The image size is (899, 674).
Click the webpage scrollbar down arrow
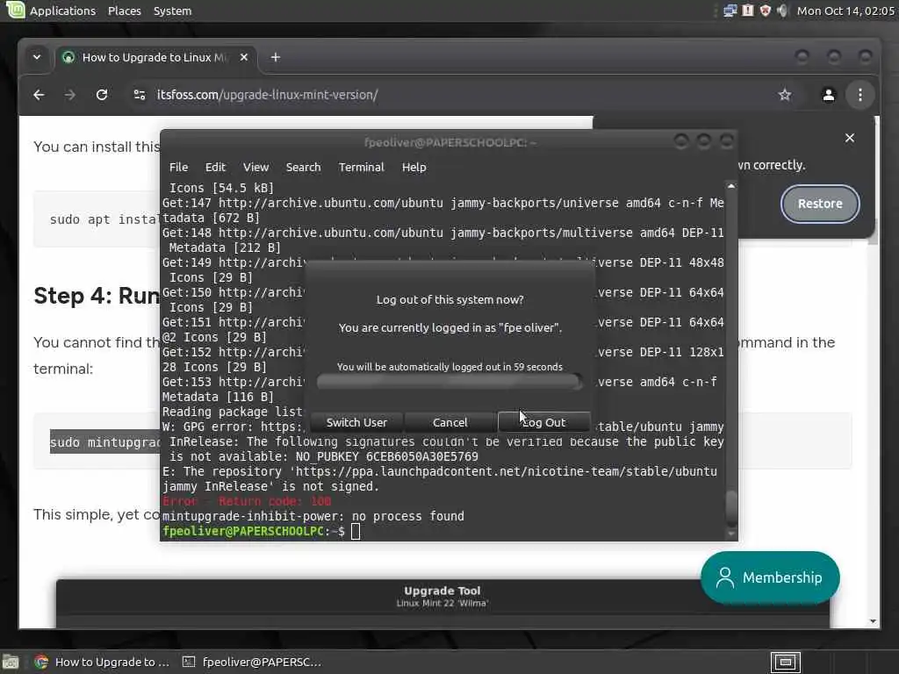click(x=874, y=621)
